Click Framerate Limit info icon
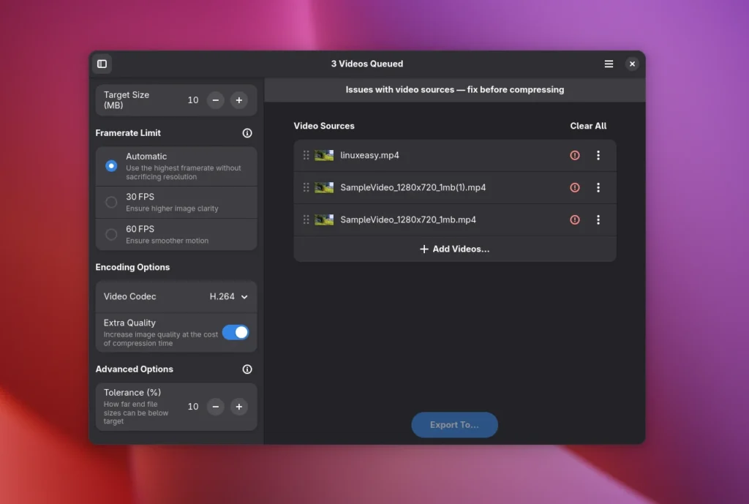This screenshot has height=504, width=749. 247,133
